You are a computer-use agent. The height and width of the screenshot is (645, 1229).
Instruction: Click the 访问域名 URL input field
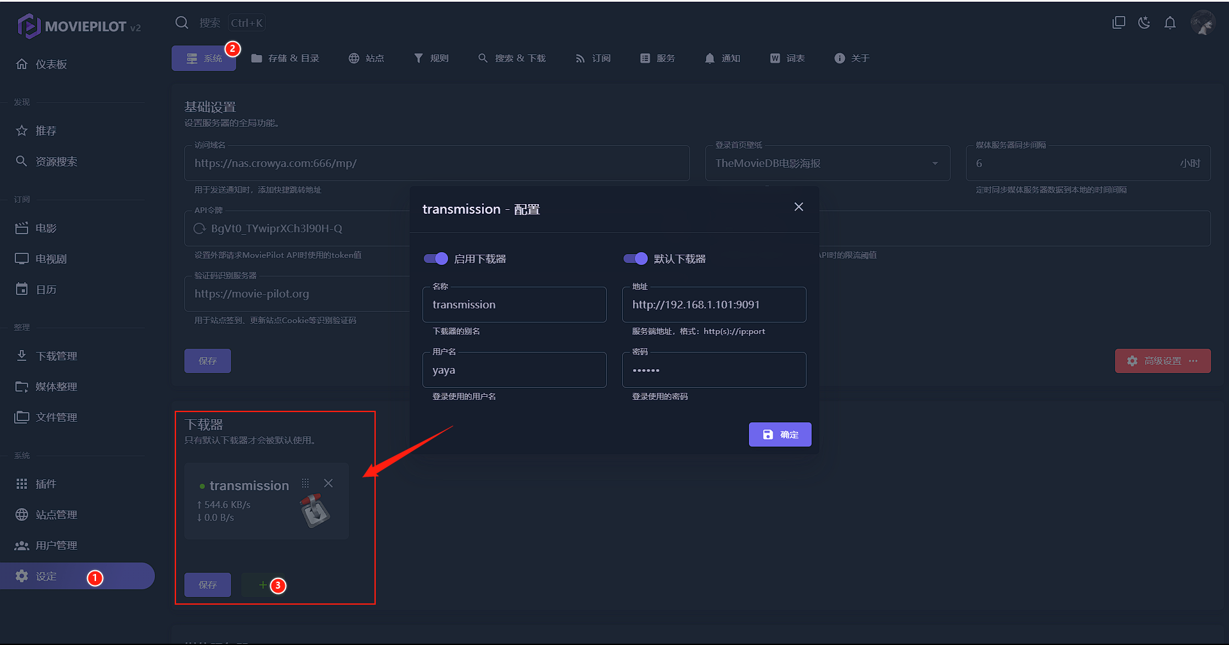[x=437, y=163]
